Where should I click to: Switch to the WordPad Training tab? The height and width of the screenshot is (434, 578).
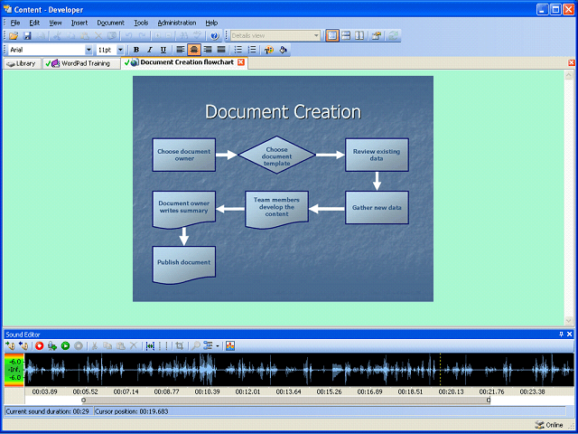coord(85,63)
